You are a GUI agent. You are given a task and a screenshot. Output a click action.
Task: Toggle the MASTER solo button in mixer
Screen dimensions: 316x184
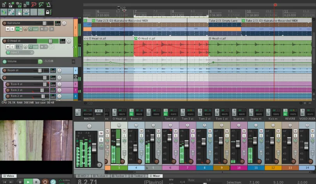coord(101,140)
